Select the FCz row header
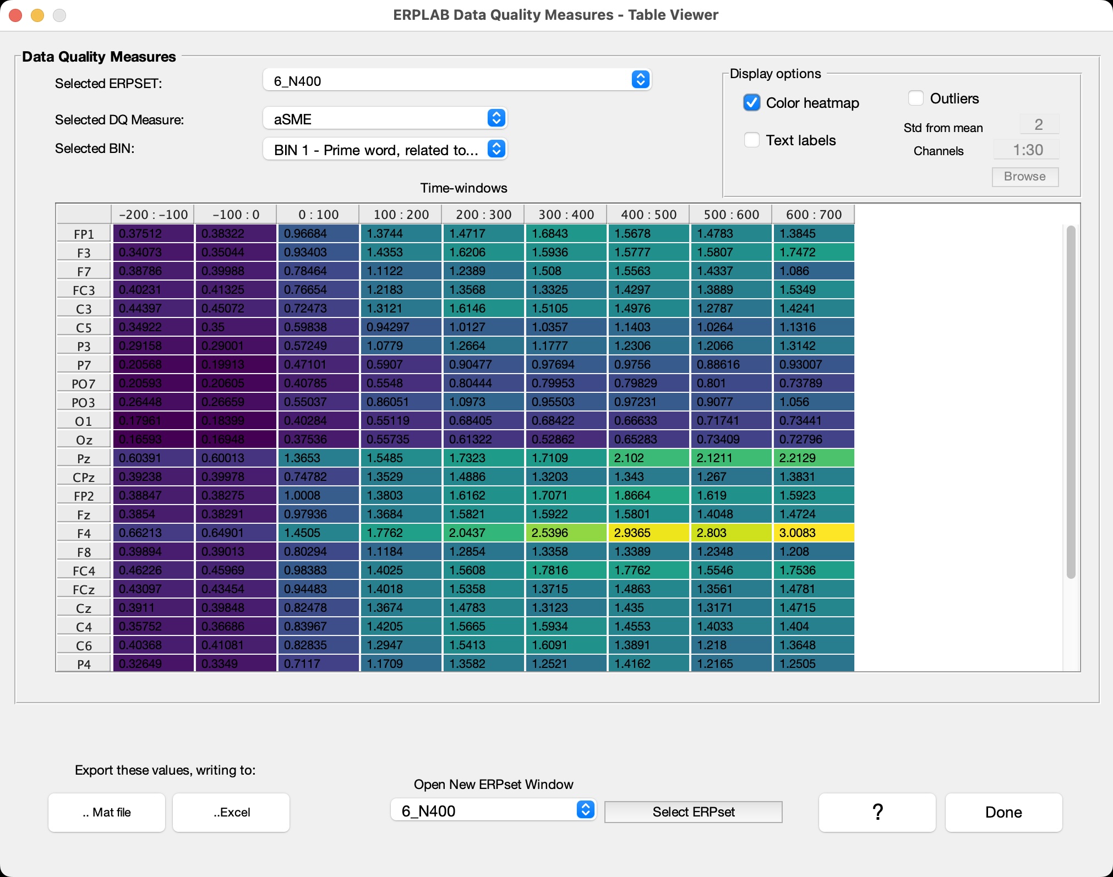The height and width of the screenshot is (877, 1113). click(x=84, y=589)
